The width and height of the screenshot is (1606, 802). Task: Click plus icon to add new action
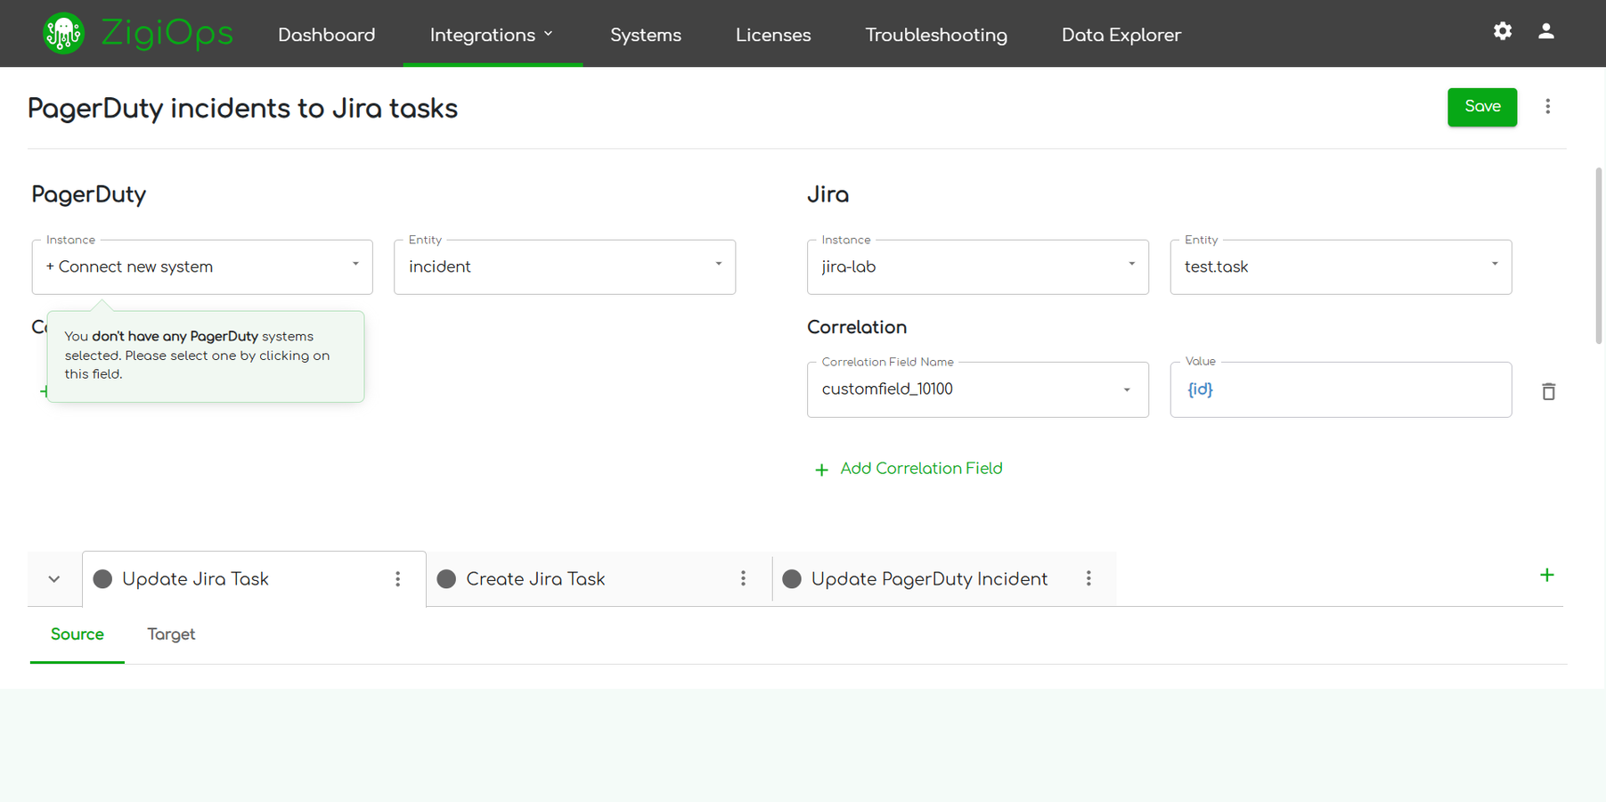[1547, 576]
